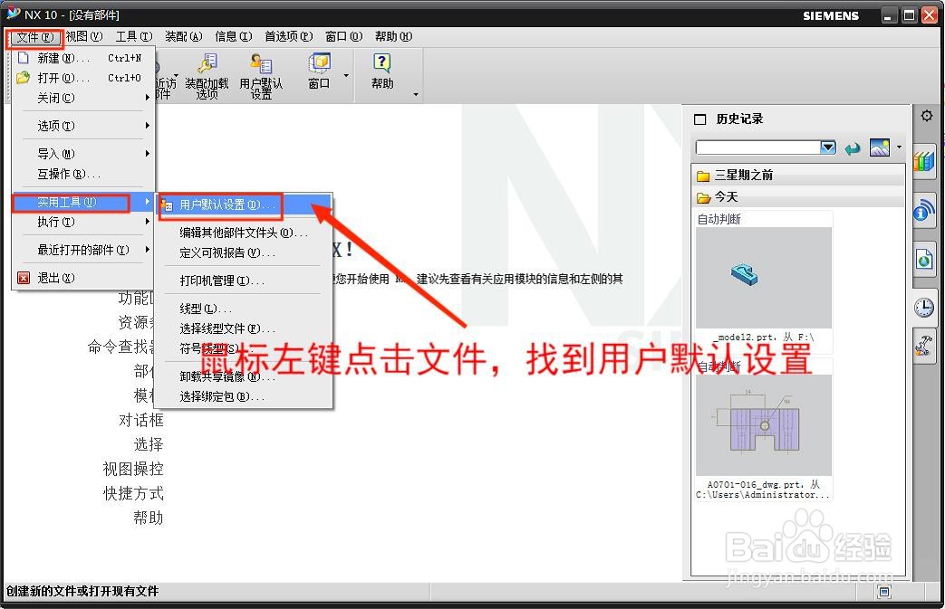Click the green return arrow icon in history
The width and height of the screenshot is (945, 609).
853,148
